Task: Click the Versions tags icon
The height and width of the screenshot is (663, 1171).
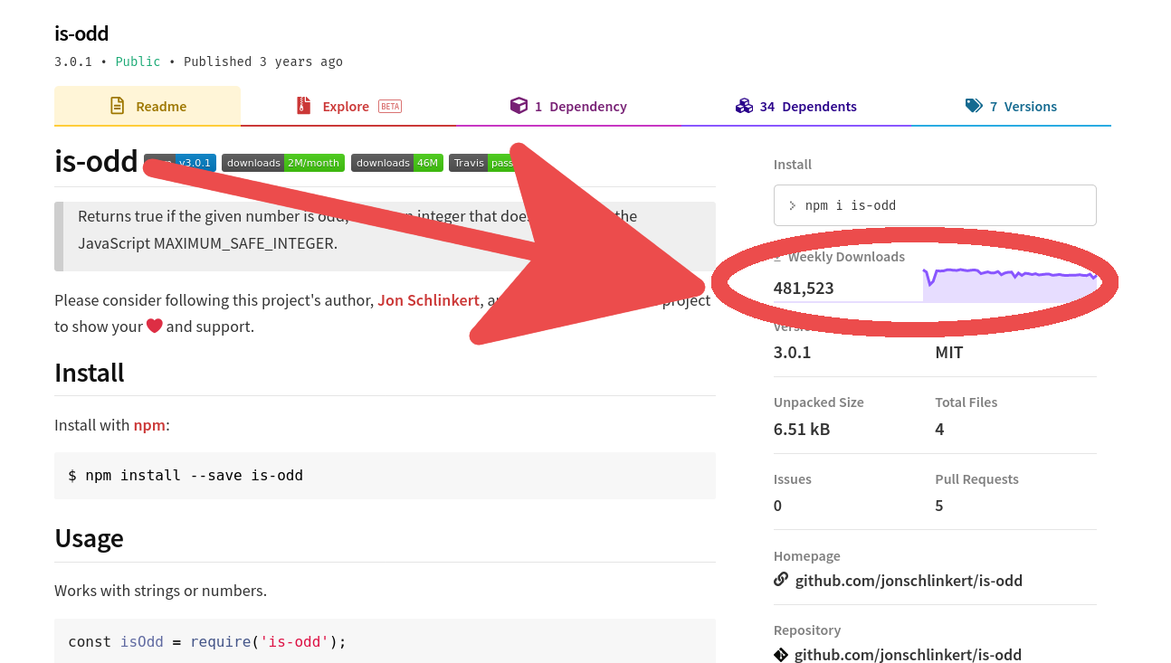Action: 974,106
